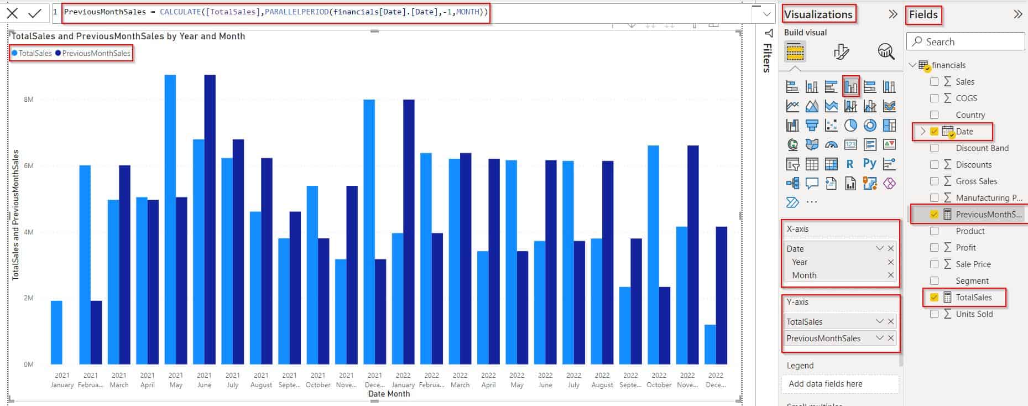Screen dimensions: 1028x406
Task: Select the matrix visual
Action: pos(831,164)
